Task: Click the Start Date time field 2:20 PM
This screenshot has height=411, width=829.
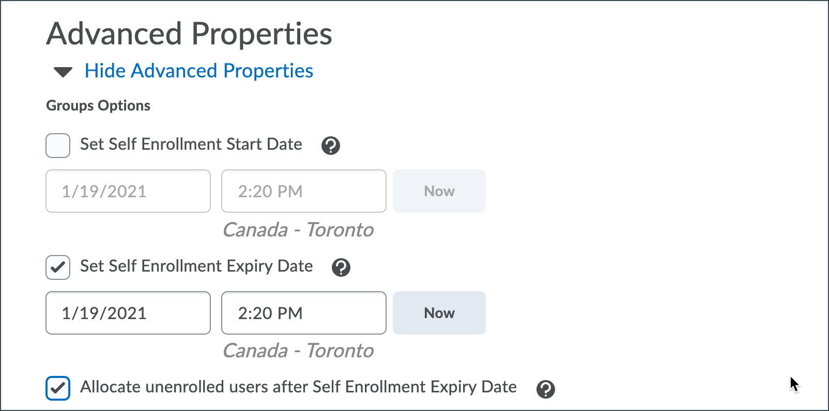Action: point(304,191)
